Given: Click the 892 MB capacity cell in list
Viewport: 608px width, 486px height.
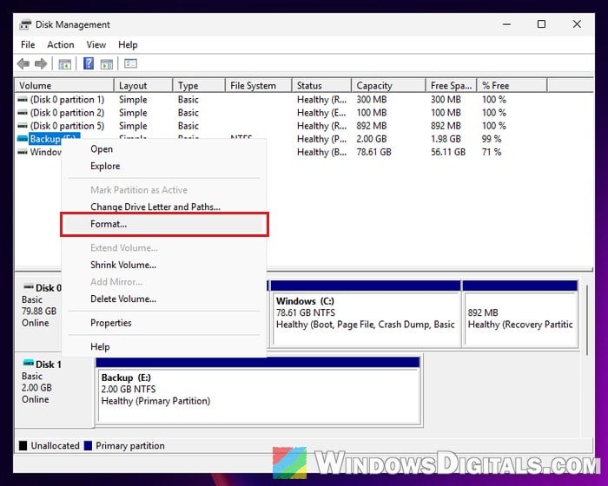Looking at the screenshot, I should click(372, 126).
